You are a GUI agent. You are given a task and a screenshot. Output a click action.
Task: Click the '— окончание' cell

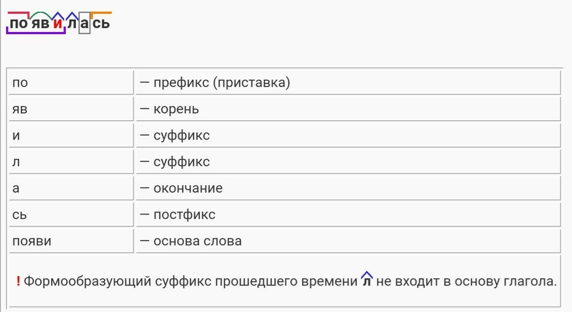pos(348,188)
